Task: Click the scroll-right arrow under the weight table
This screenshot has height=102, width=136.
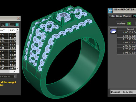Action: pyautogui.click(x=14, y=72)
